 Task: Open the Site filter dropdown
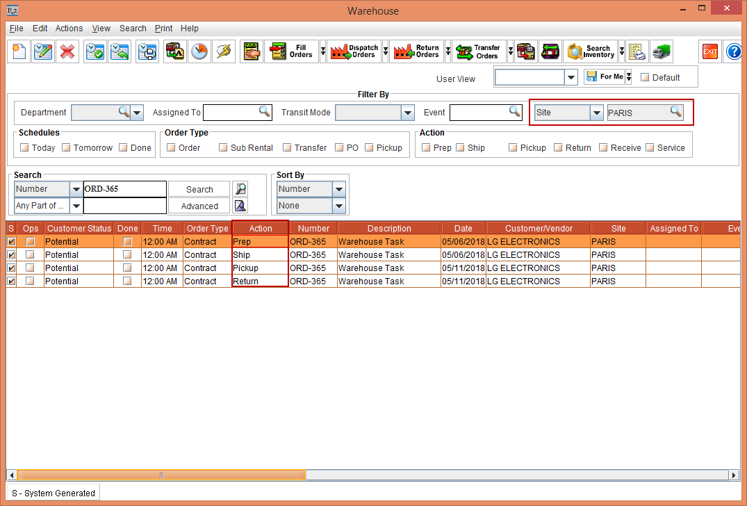(596, 113)
